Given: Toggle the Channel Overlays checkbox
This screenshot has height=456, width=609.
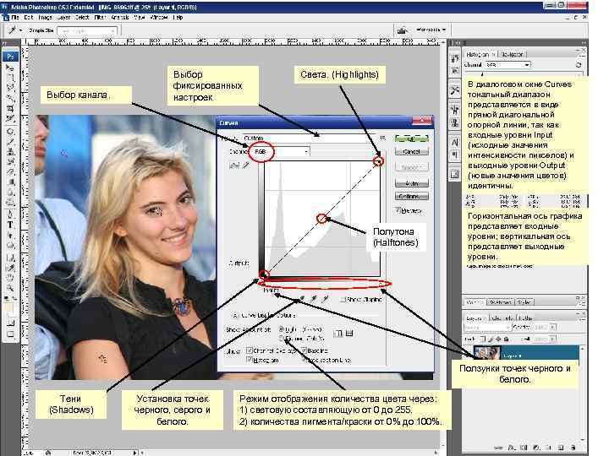Looking at the screenshot, I should 250,350.
